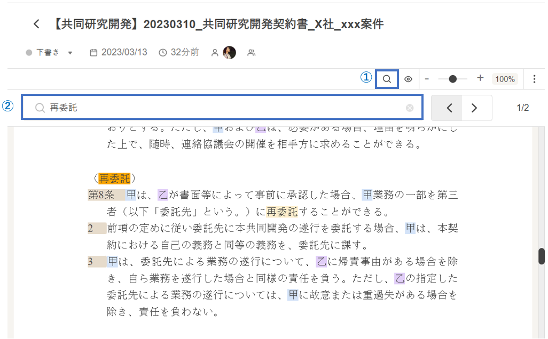The width and height of the screenshot is (548, 339).
Task: Toggle the eye visibility icon
Action: (409, 79)
